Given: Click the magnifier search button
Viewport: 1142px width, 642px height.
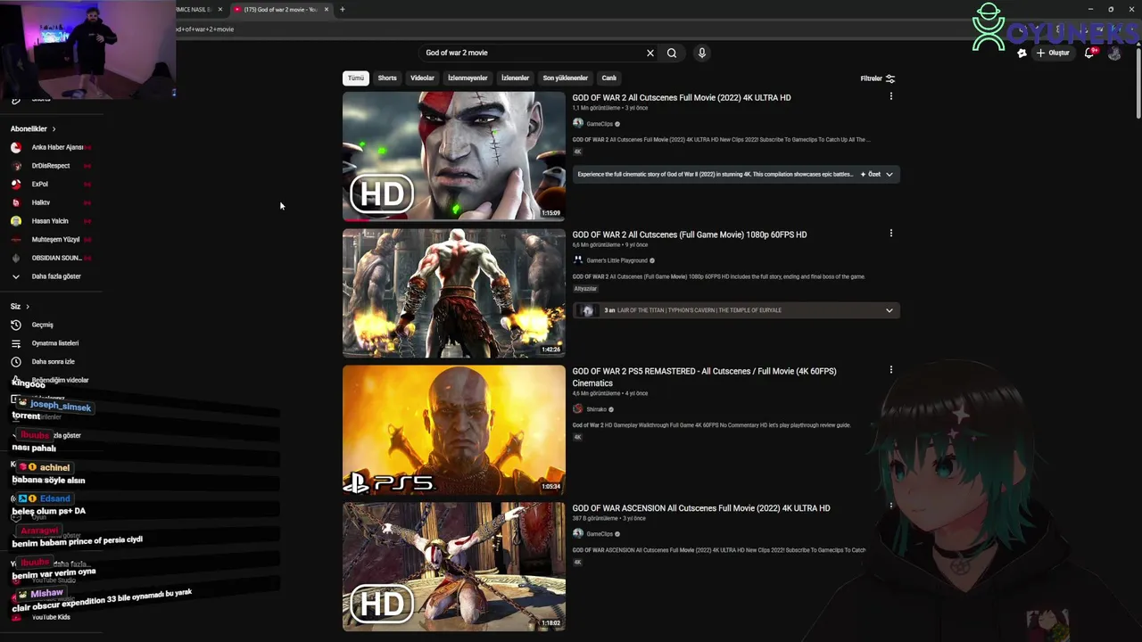Looking at the screenshot, I should [672, 53].
